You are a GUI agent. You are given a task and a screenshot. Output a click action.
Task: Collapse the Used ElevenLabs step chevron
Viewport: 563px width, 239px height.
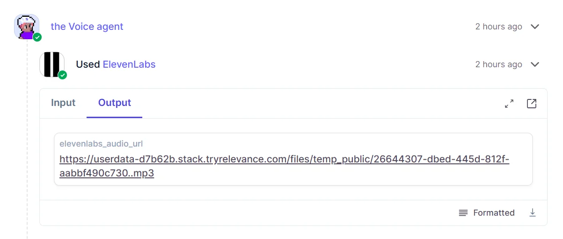[x=535, y=64]
